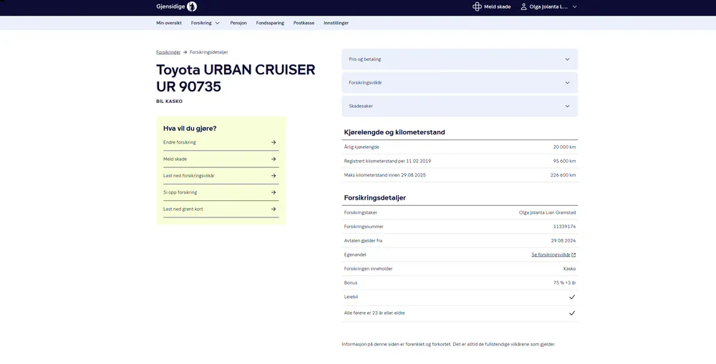The width and height of the screenshot is (716, 364).
Task: Click the Leiebil checkmark
Action: tap(572, 296)
